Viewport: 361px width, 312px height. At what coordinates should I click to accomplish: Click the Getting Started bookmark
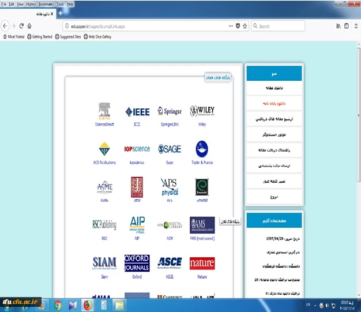coord(39,36)
